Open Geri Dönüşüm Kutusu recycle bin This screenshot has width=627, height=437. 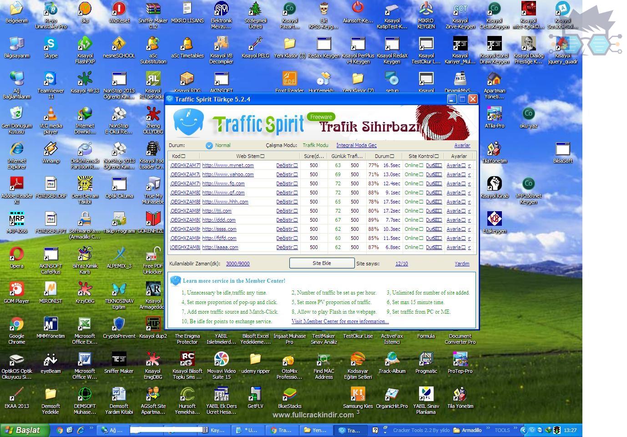[16, 120]
